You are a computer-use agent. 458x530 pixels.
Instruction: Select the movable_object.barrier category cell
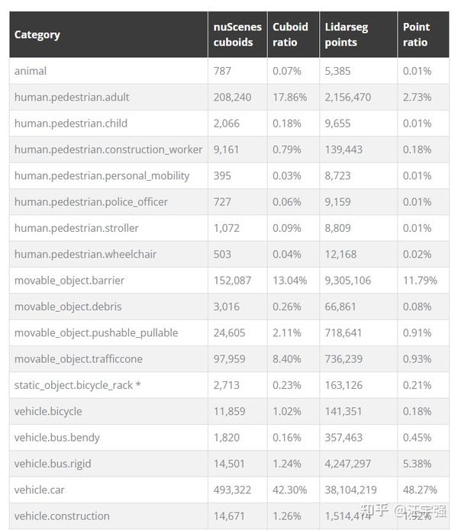(x=108, y=281)
